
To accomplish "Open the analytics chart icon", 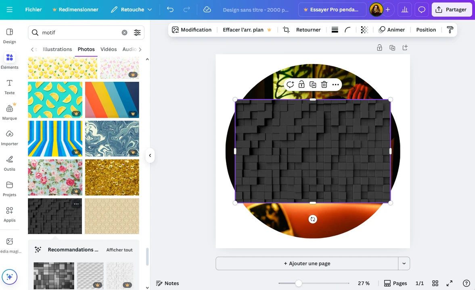I will click(x=404, y=10).
